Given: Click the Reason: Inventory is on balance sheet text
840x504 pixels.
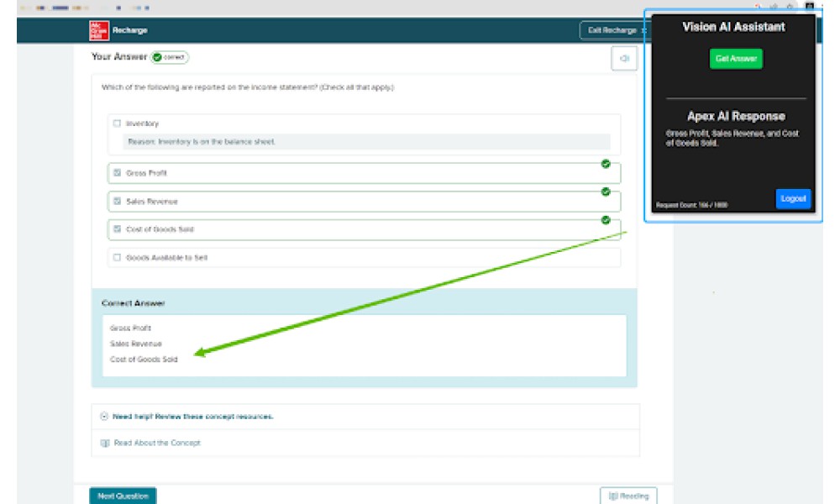Looking at the screenshot, I should pyautogui.click(x=201, y=141).
